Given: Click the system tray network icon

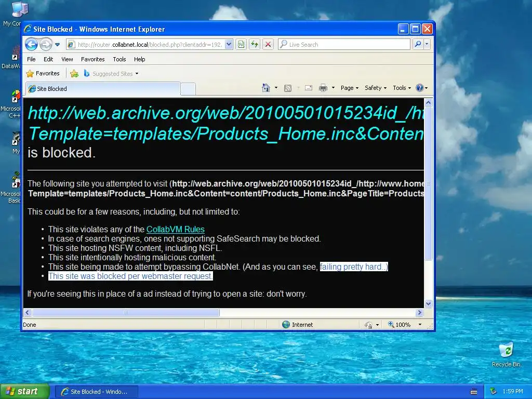Looking at the screenshot, I should click(x=494, y=392).
